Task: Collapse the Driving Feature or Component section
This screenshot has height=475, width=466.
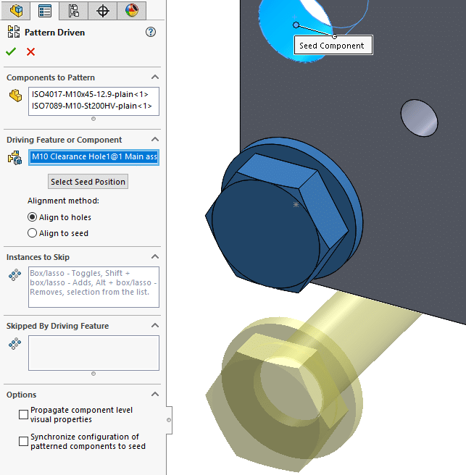Action: click(x=154, y=140)
